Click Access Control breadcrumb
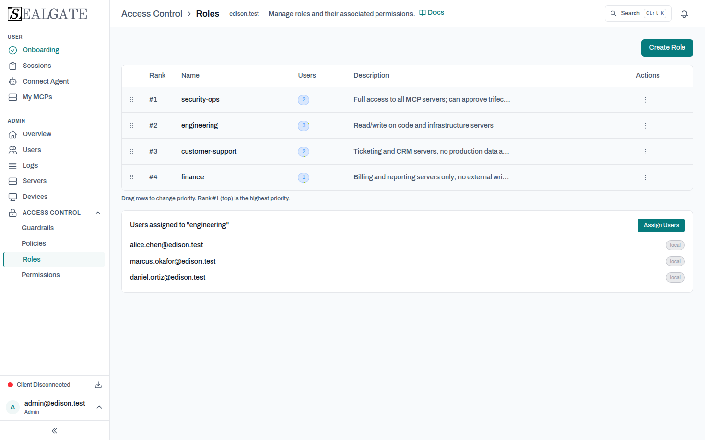The image size is (705, 440). tap(152, 14)
